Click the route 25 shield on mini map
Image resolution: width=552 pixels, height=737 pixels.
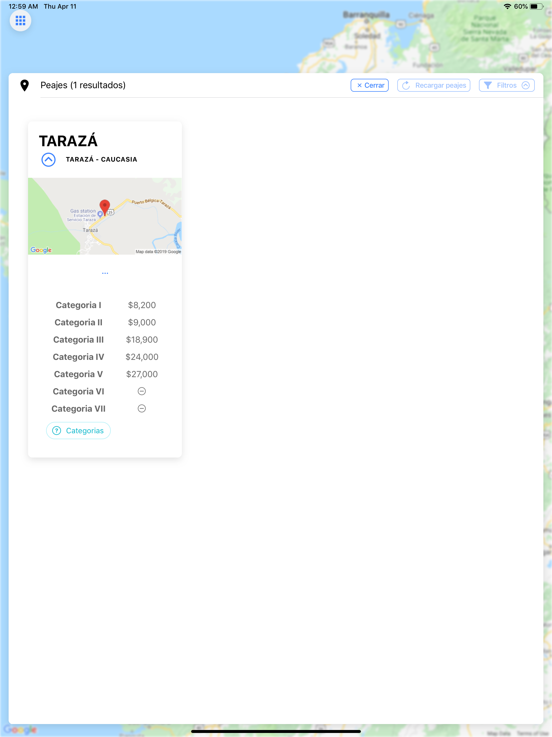111,212
